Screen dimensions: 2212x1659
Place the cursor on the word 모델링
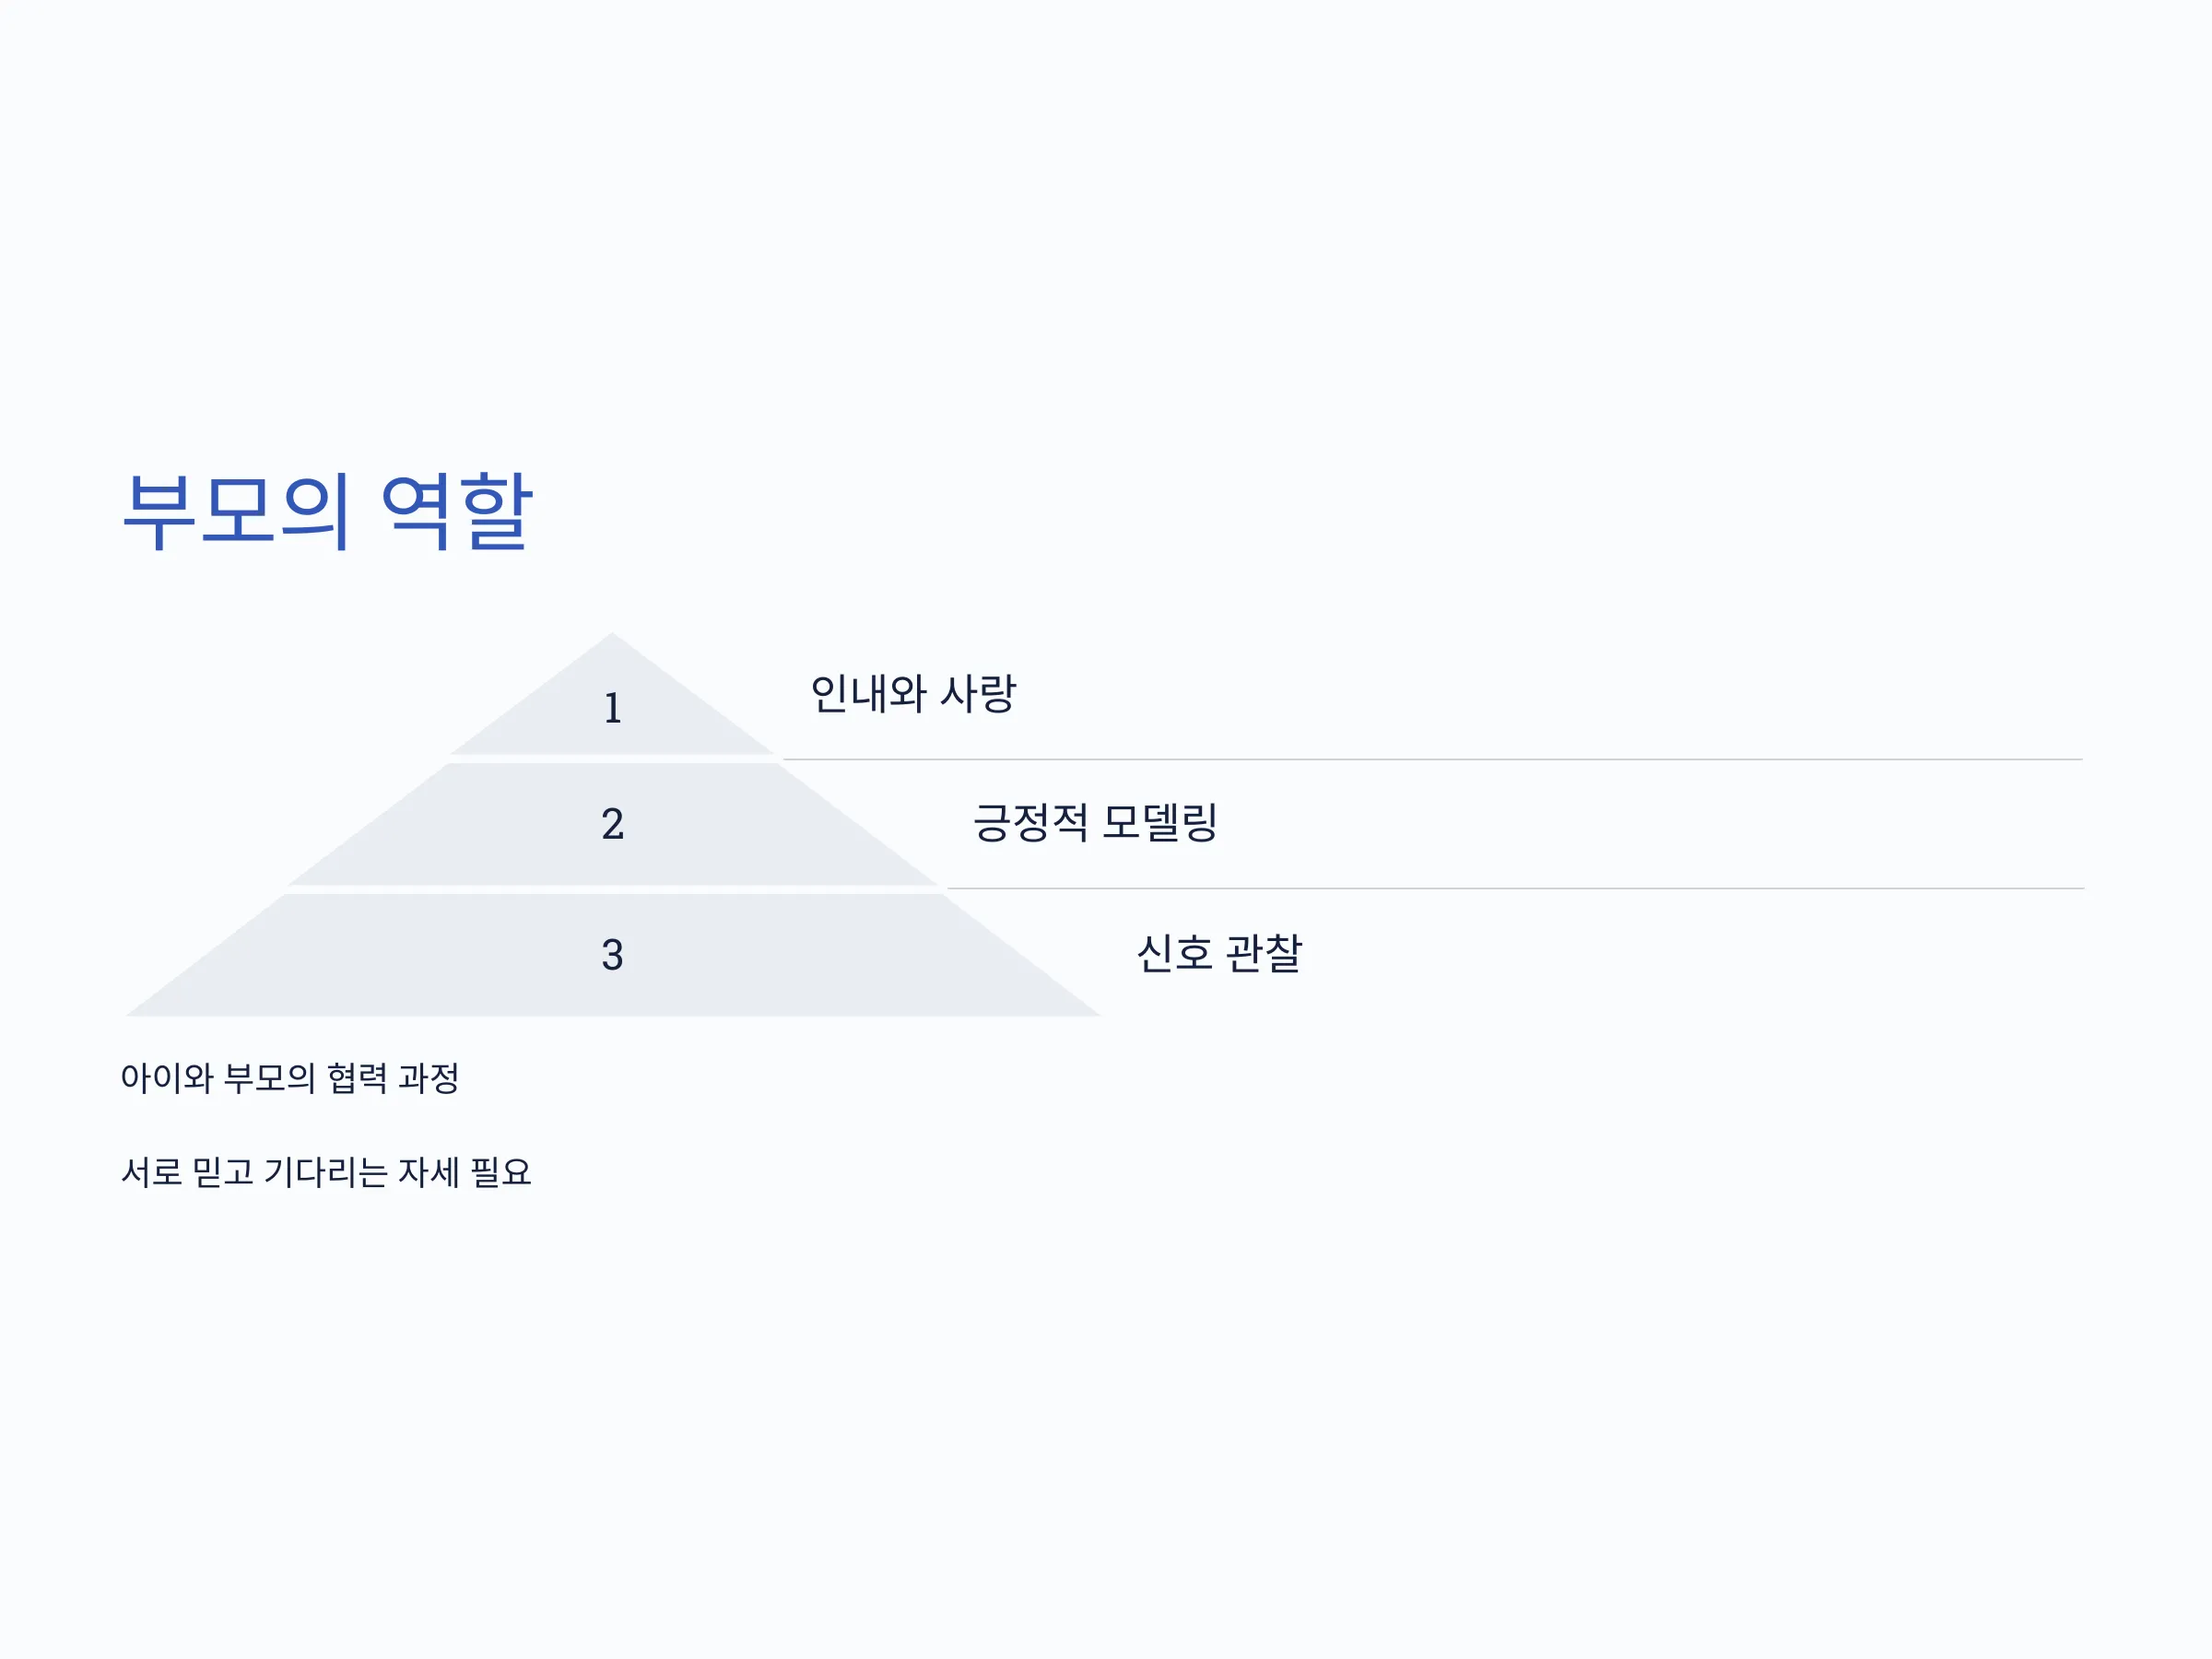pos(1160,823)
